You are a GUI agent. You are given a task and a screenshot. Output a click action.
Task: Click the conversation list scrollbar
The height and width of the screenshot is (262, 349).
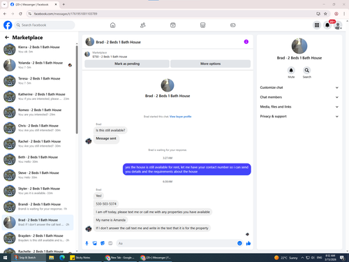pos(77,89)
